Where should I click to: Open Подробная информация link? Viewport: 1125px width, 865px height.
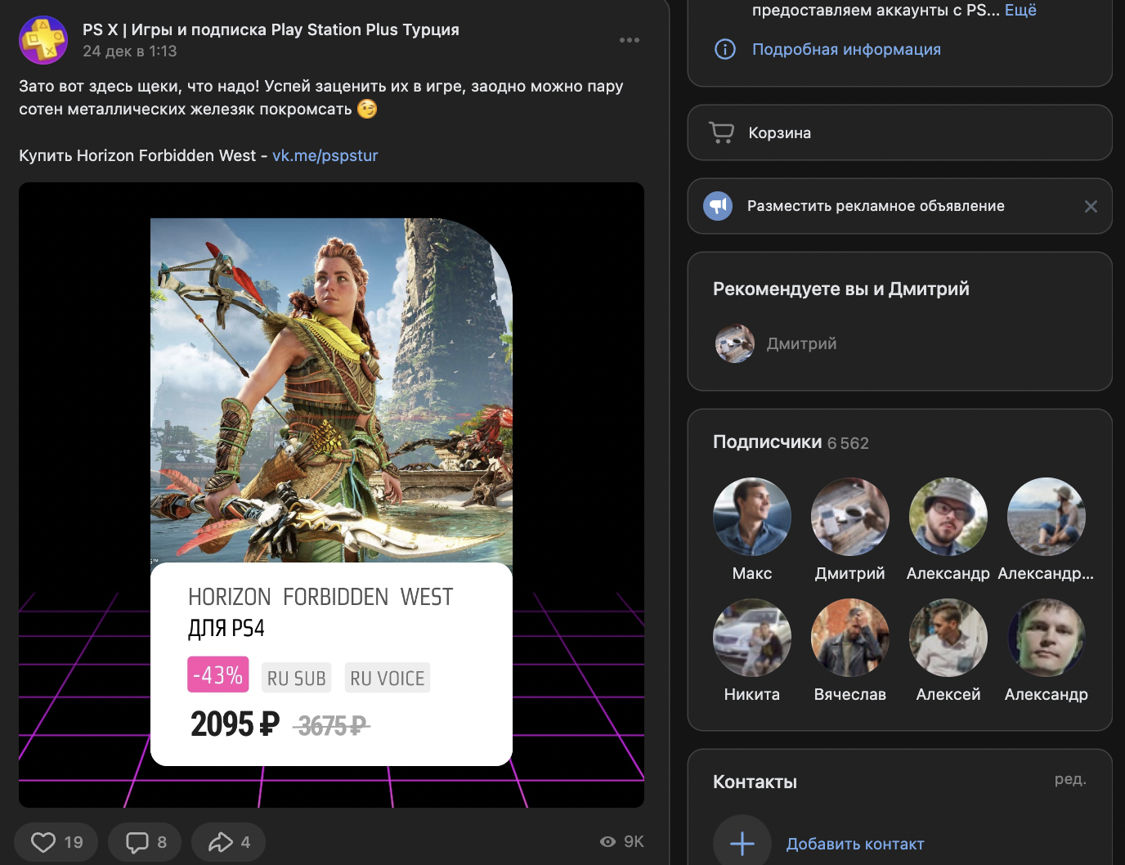click(x=846, y=49)
